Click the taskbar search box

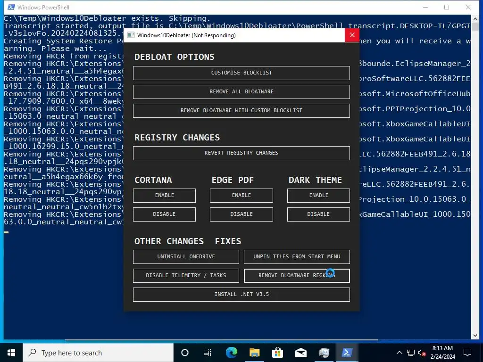[x=98, y=353]
